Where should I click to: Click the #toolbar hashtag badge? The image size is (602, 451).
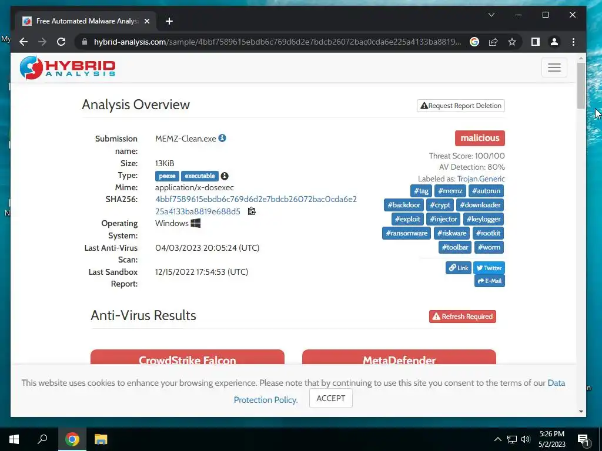(x=454, y=247)
